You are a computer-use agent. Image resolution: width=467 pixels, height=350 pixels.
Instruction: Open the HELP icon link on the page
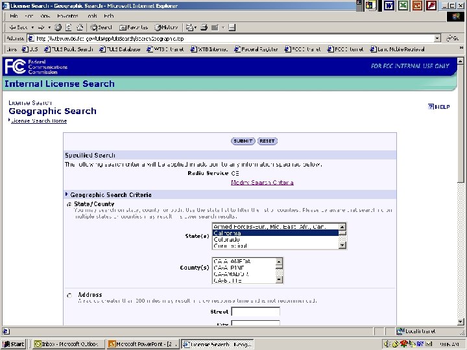[x=438, y=106]
